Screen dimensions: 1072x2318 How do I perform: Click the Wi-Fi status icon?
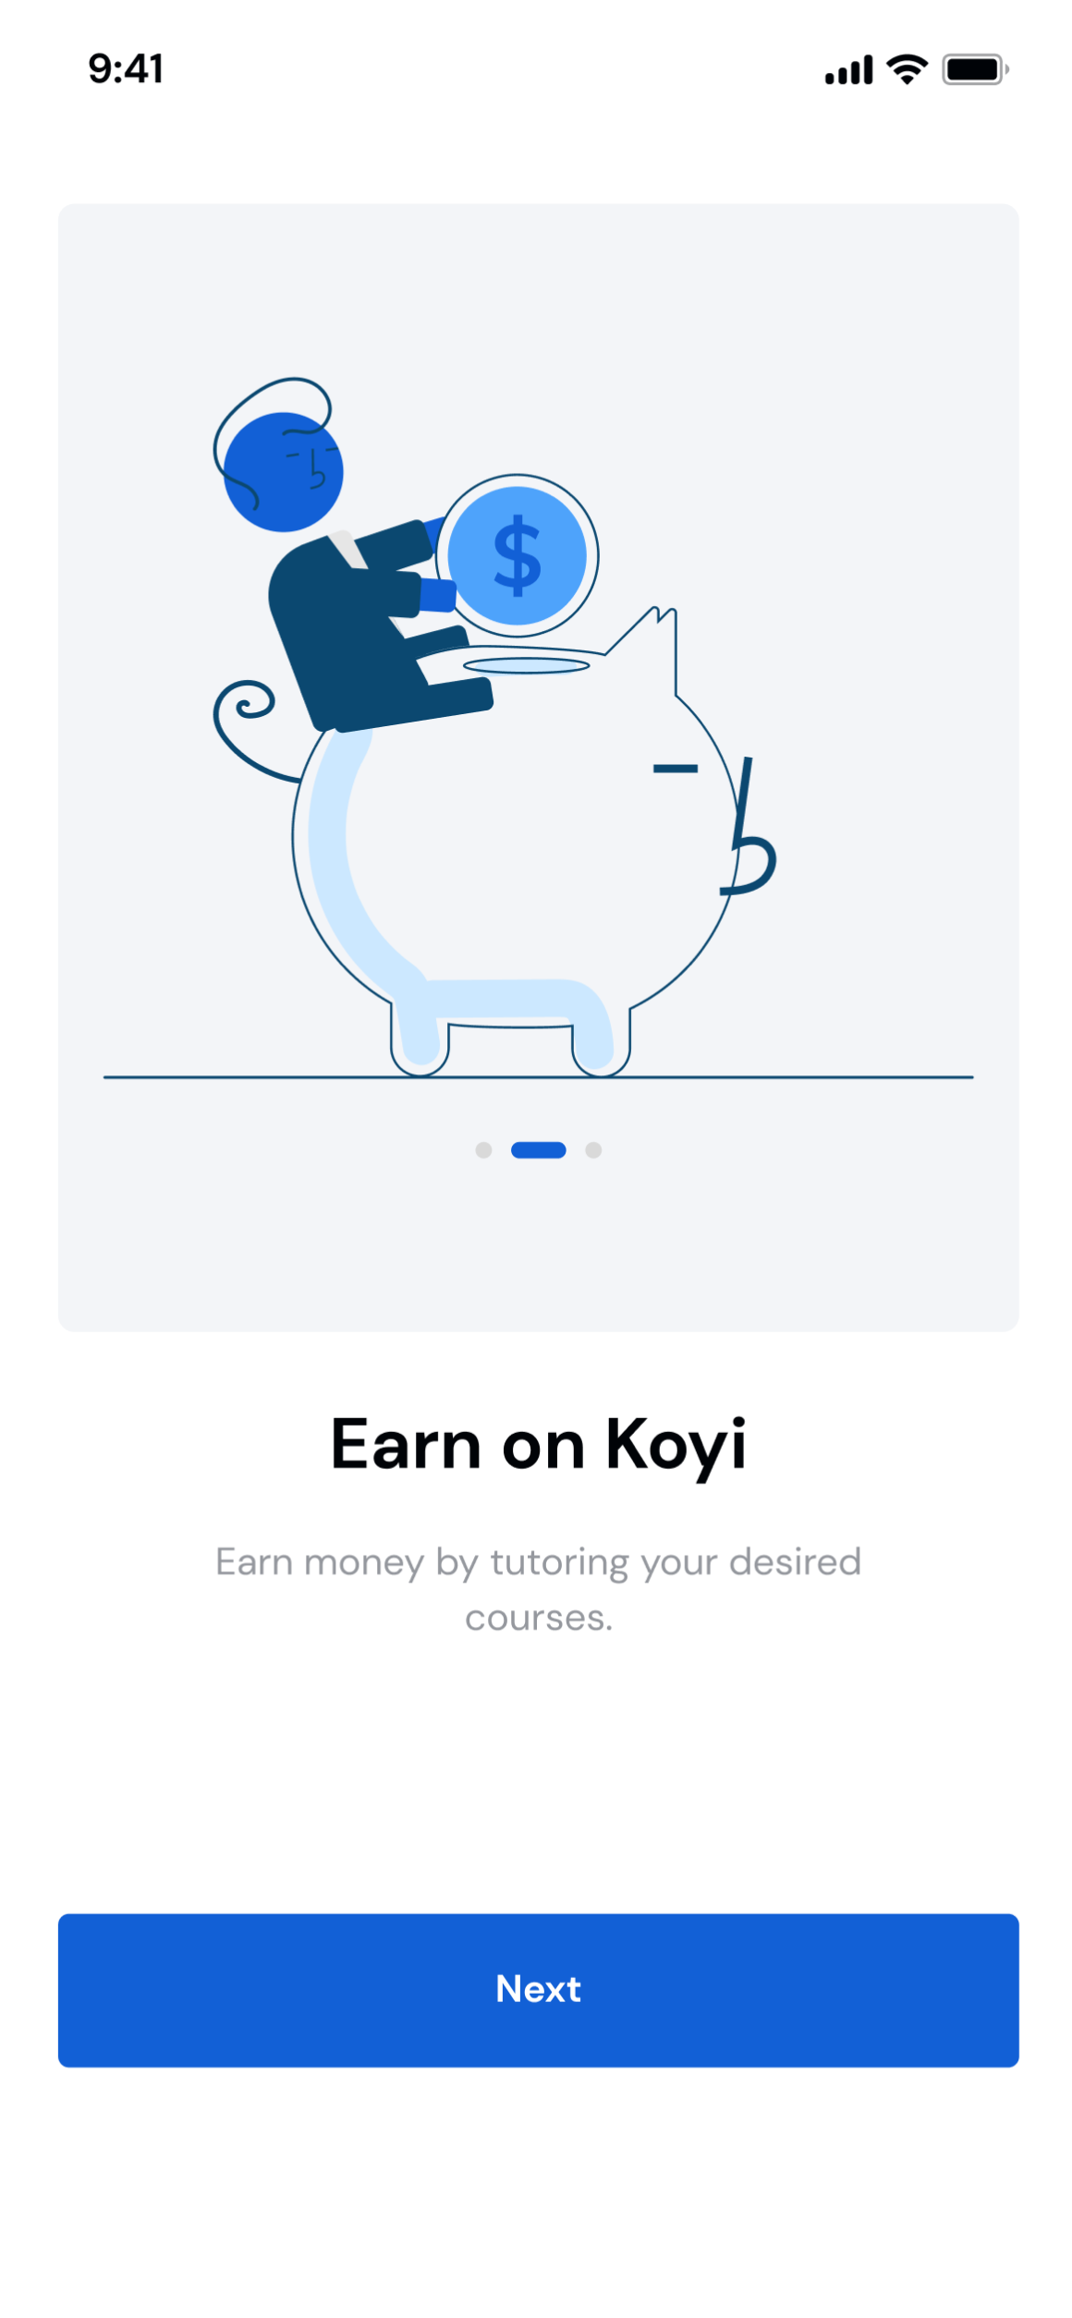click(x=906, y=69)
